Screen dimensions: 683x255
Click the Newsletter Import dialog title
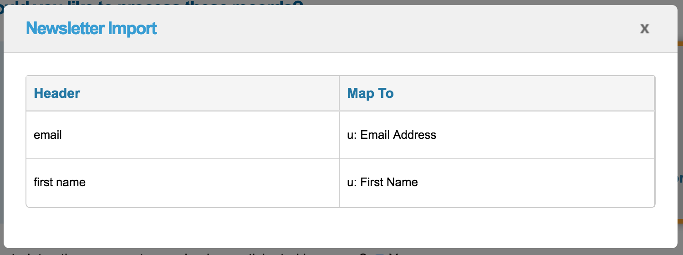92,29
